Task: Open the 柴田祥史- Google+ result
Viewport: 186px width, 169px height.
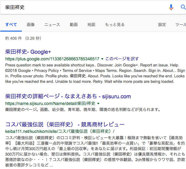Action: coord(28,52)
